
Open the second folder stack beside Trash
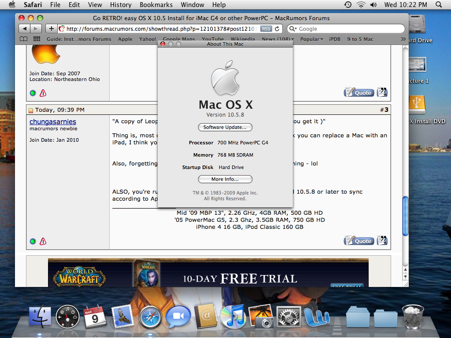(385, 318)
